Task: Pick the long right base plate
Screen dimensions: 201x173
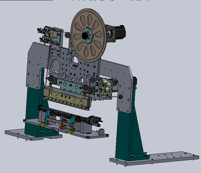Action: [x=154, y=159]
